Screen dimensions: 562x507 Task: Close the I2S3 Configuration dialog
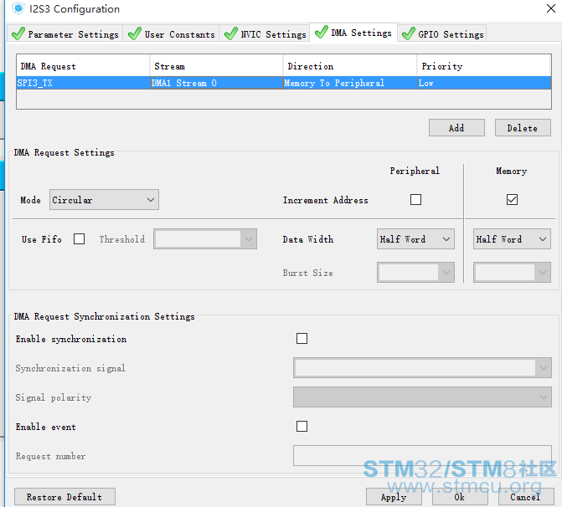pyautogui.click(x=551, y=8)
